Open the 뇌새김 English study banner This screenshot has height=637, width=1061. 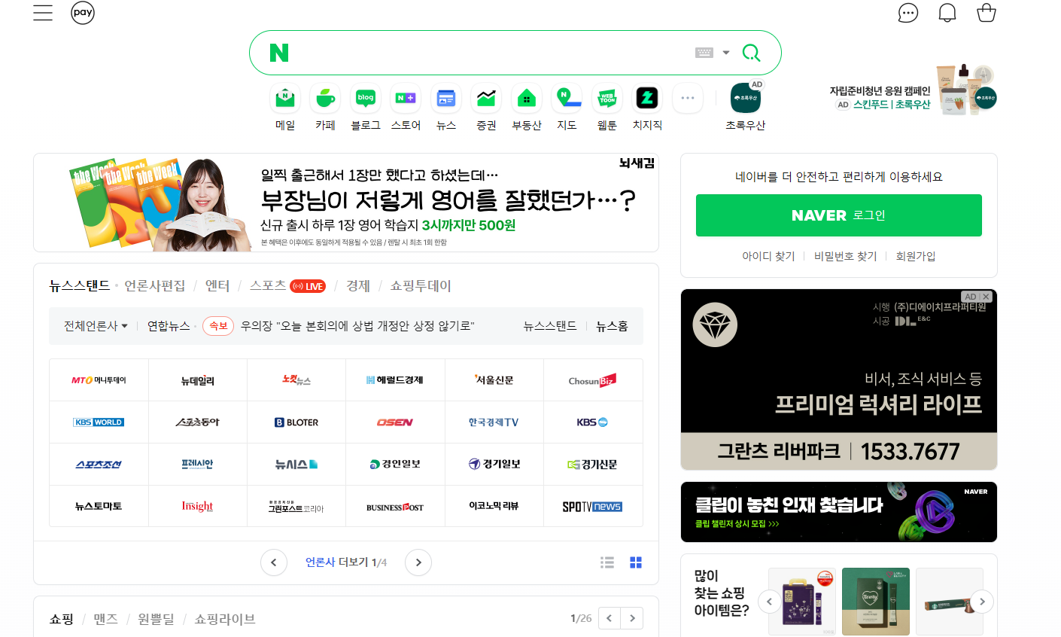click(x=346, y=203)
